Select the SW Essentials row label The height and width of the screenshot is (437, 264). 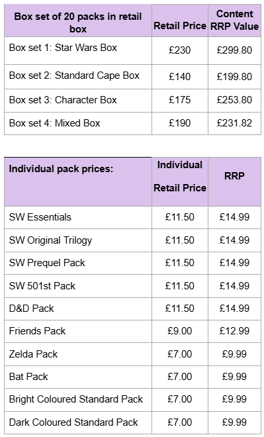[78, 217]
